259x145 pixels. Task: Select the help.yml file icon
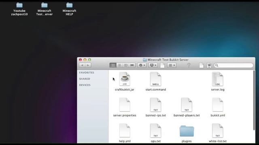click(x=125, y=130)
